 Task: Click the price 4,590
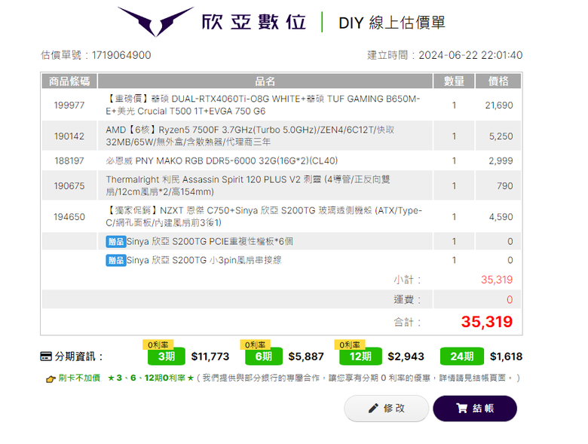tap(501, 217)
